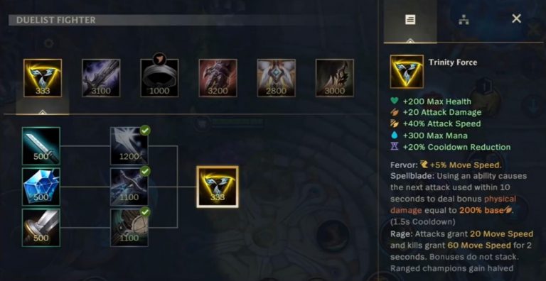Select the 3200 gold red armor item
Image resolution: width=546 pixels, height=281 pixels.
218,78
